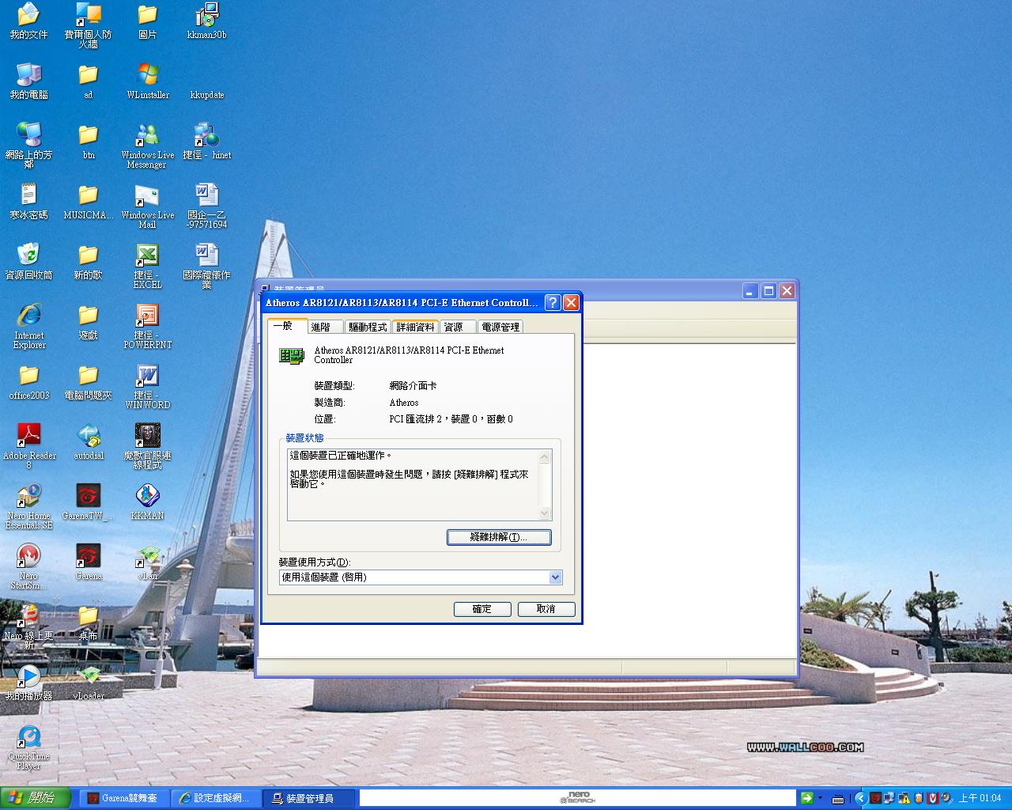Click the 疑難排解 troubleshoot button
1012x810 pixels.
point(499,537)
